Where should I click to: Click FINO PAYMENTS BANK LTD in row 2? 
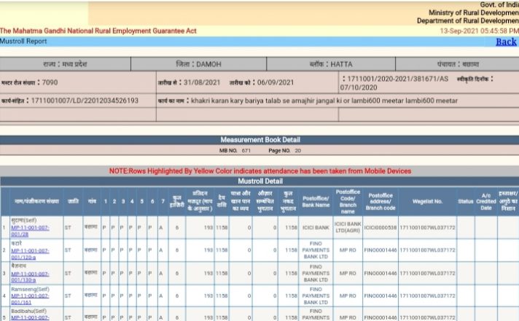pyautogui.click(x=316, y=250)
